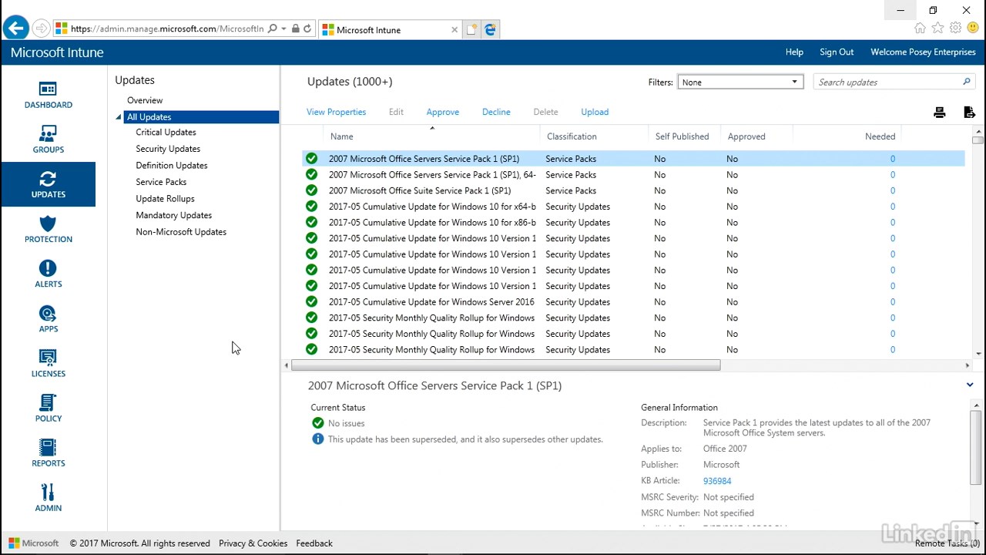986x555 pixels.
Task: Open Remote Tasks (0) in the status bar
Action: [947, 543]
